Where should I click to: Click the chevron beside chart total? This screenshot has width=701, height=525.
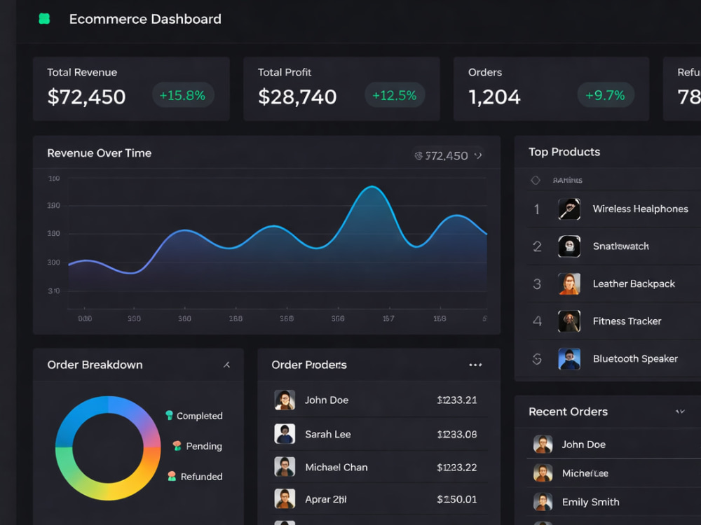(x=478, y=155)
